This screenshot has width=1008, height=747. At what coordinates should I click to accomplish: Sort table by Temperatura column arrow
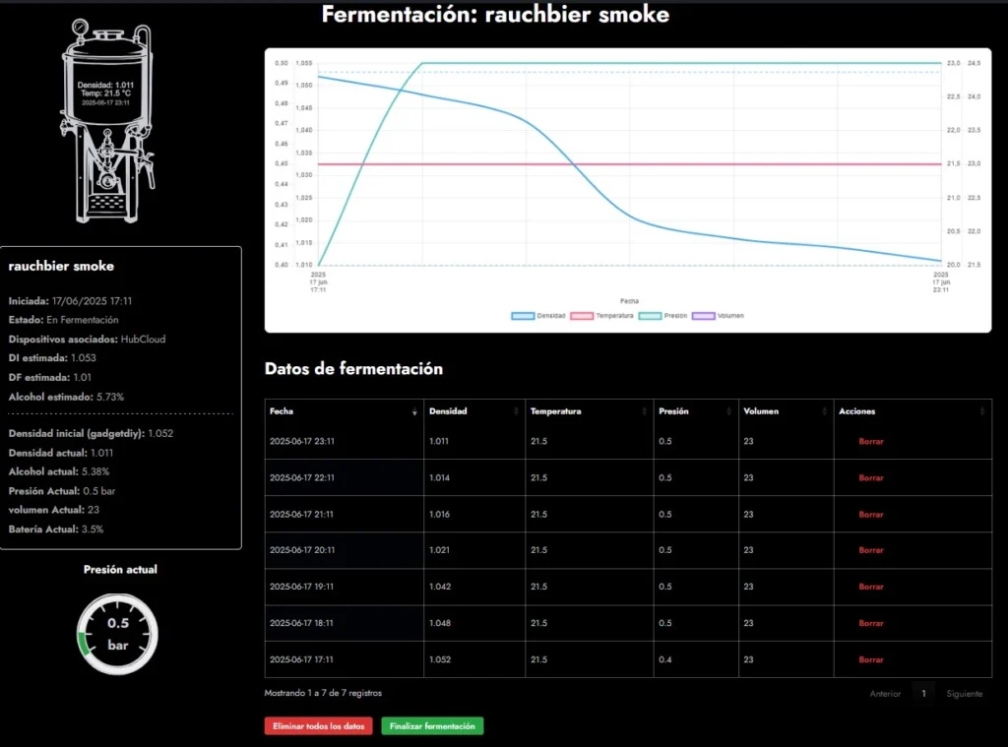644,412
